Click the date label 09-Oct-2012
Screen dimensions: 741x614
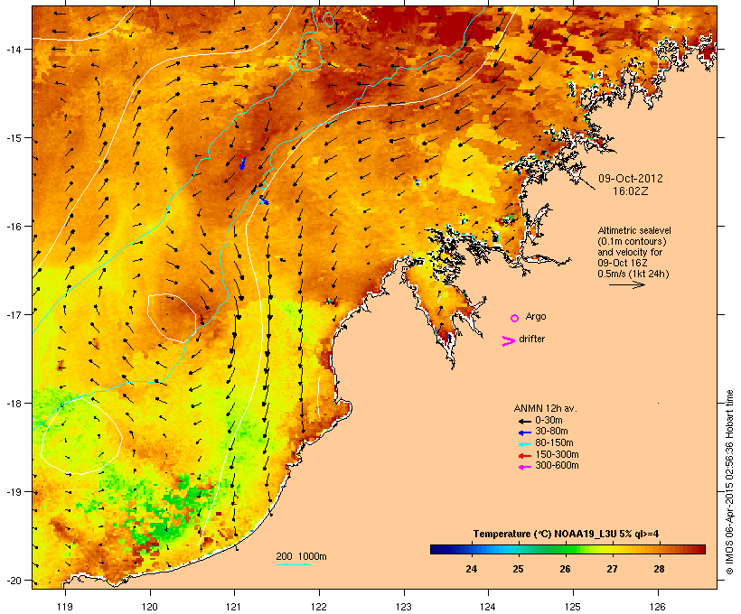pyautogui.click(x=631, y=179)
